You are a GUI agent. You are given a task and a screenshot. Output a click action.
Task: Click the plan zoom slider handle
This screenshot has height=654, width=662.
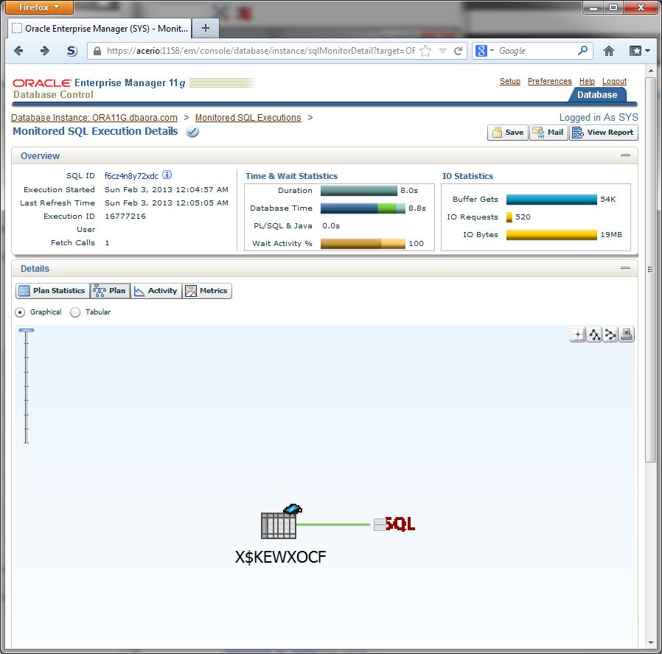(x=27, y=331)
